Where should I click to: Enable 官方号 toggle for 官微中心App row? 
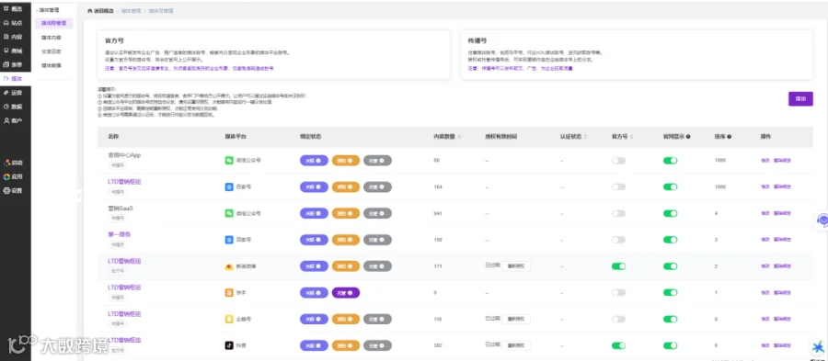pyautogui.click(x=618, y=160)
